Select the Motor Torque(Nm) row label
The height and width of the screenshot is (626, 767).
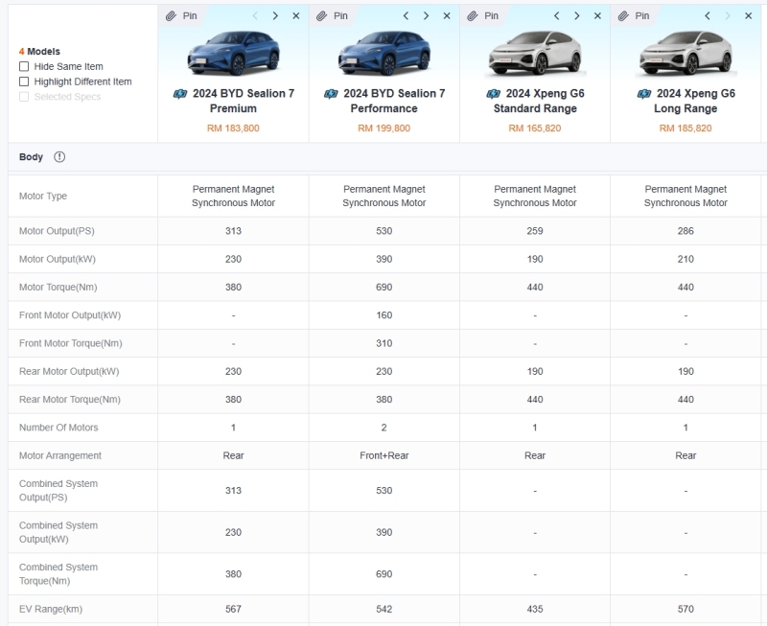click(x=58, y=287)
